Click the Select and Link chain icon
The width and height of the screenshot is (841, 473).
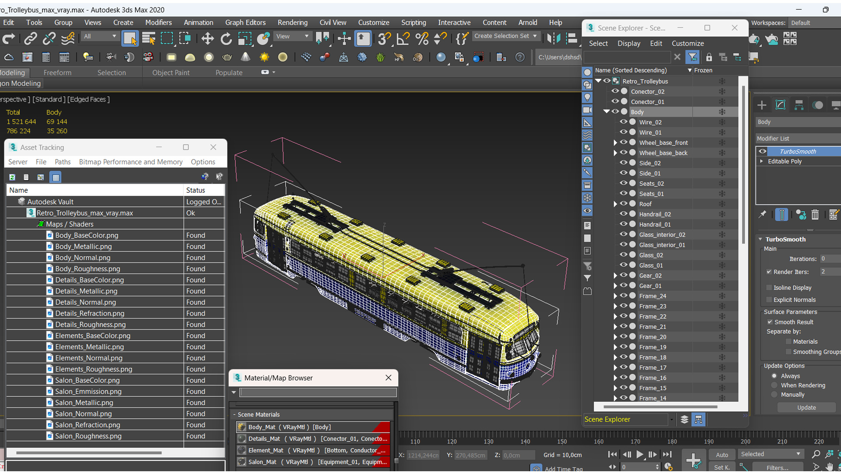click(30, 39)
